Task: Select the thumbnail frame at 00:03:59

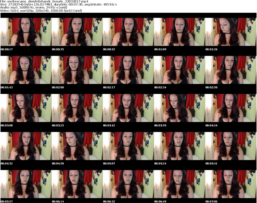Action: point(180,108)
